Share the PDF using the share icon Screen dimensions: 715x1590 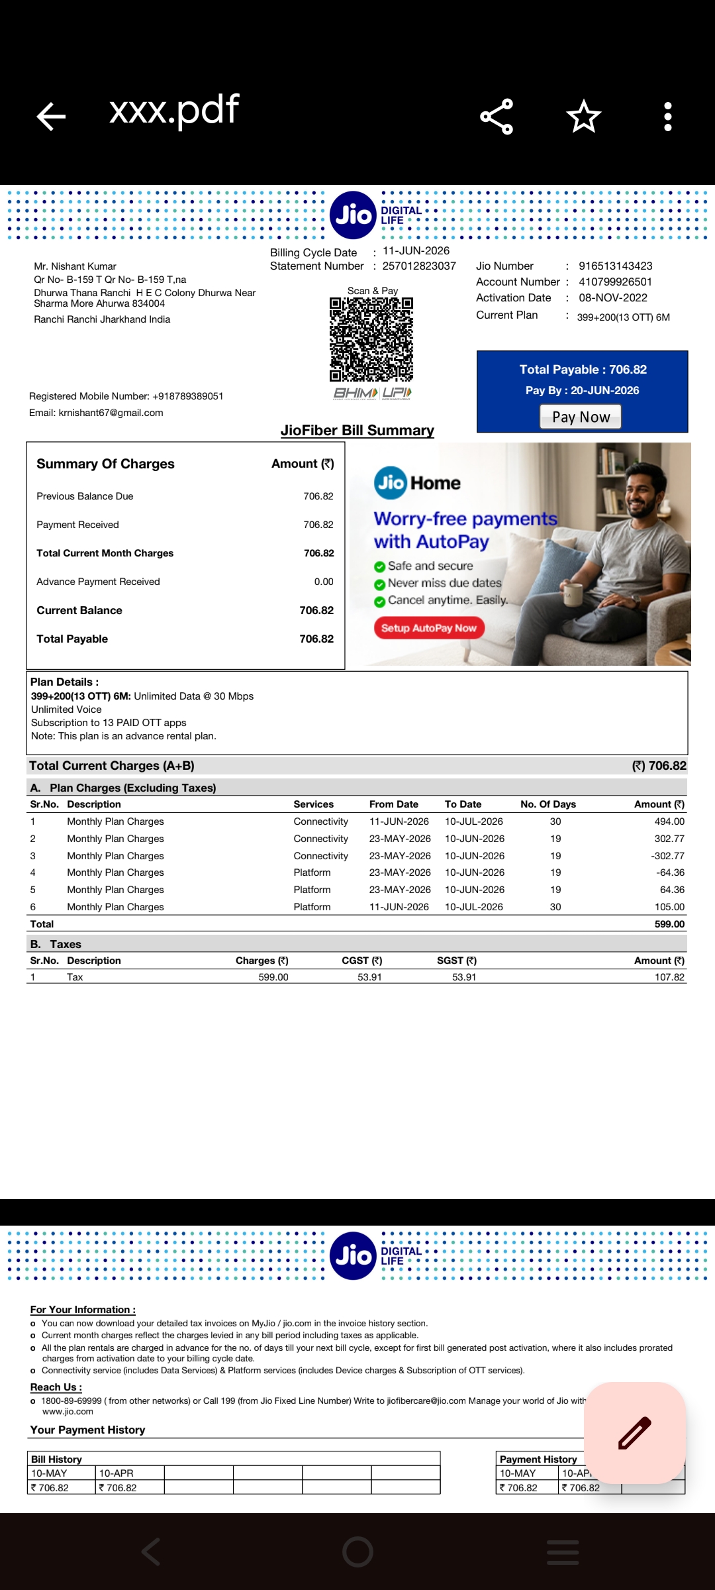click(x=497, y=117)
